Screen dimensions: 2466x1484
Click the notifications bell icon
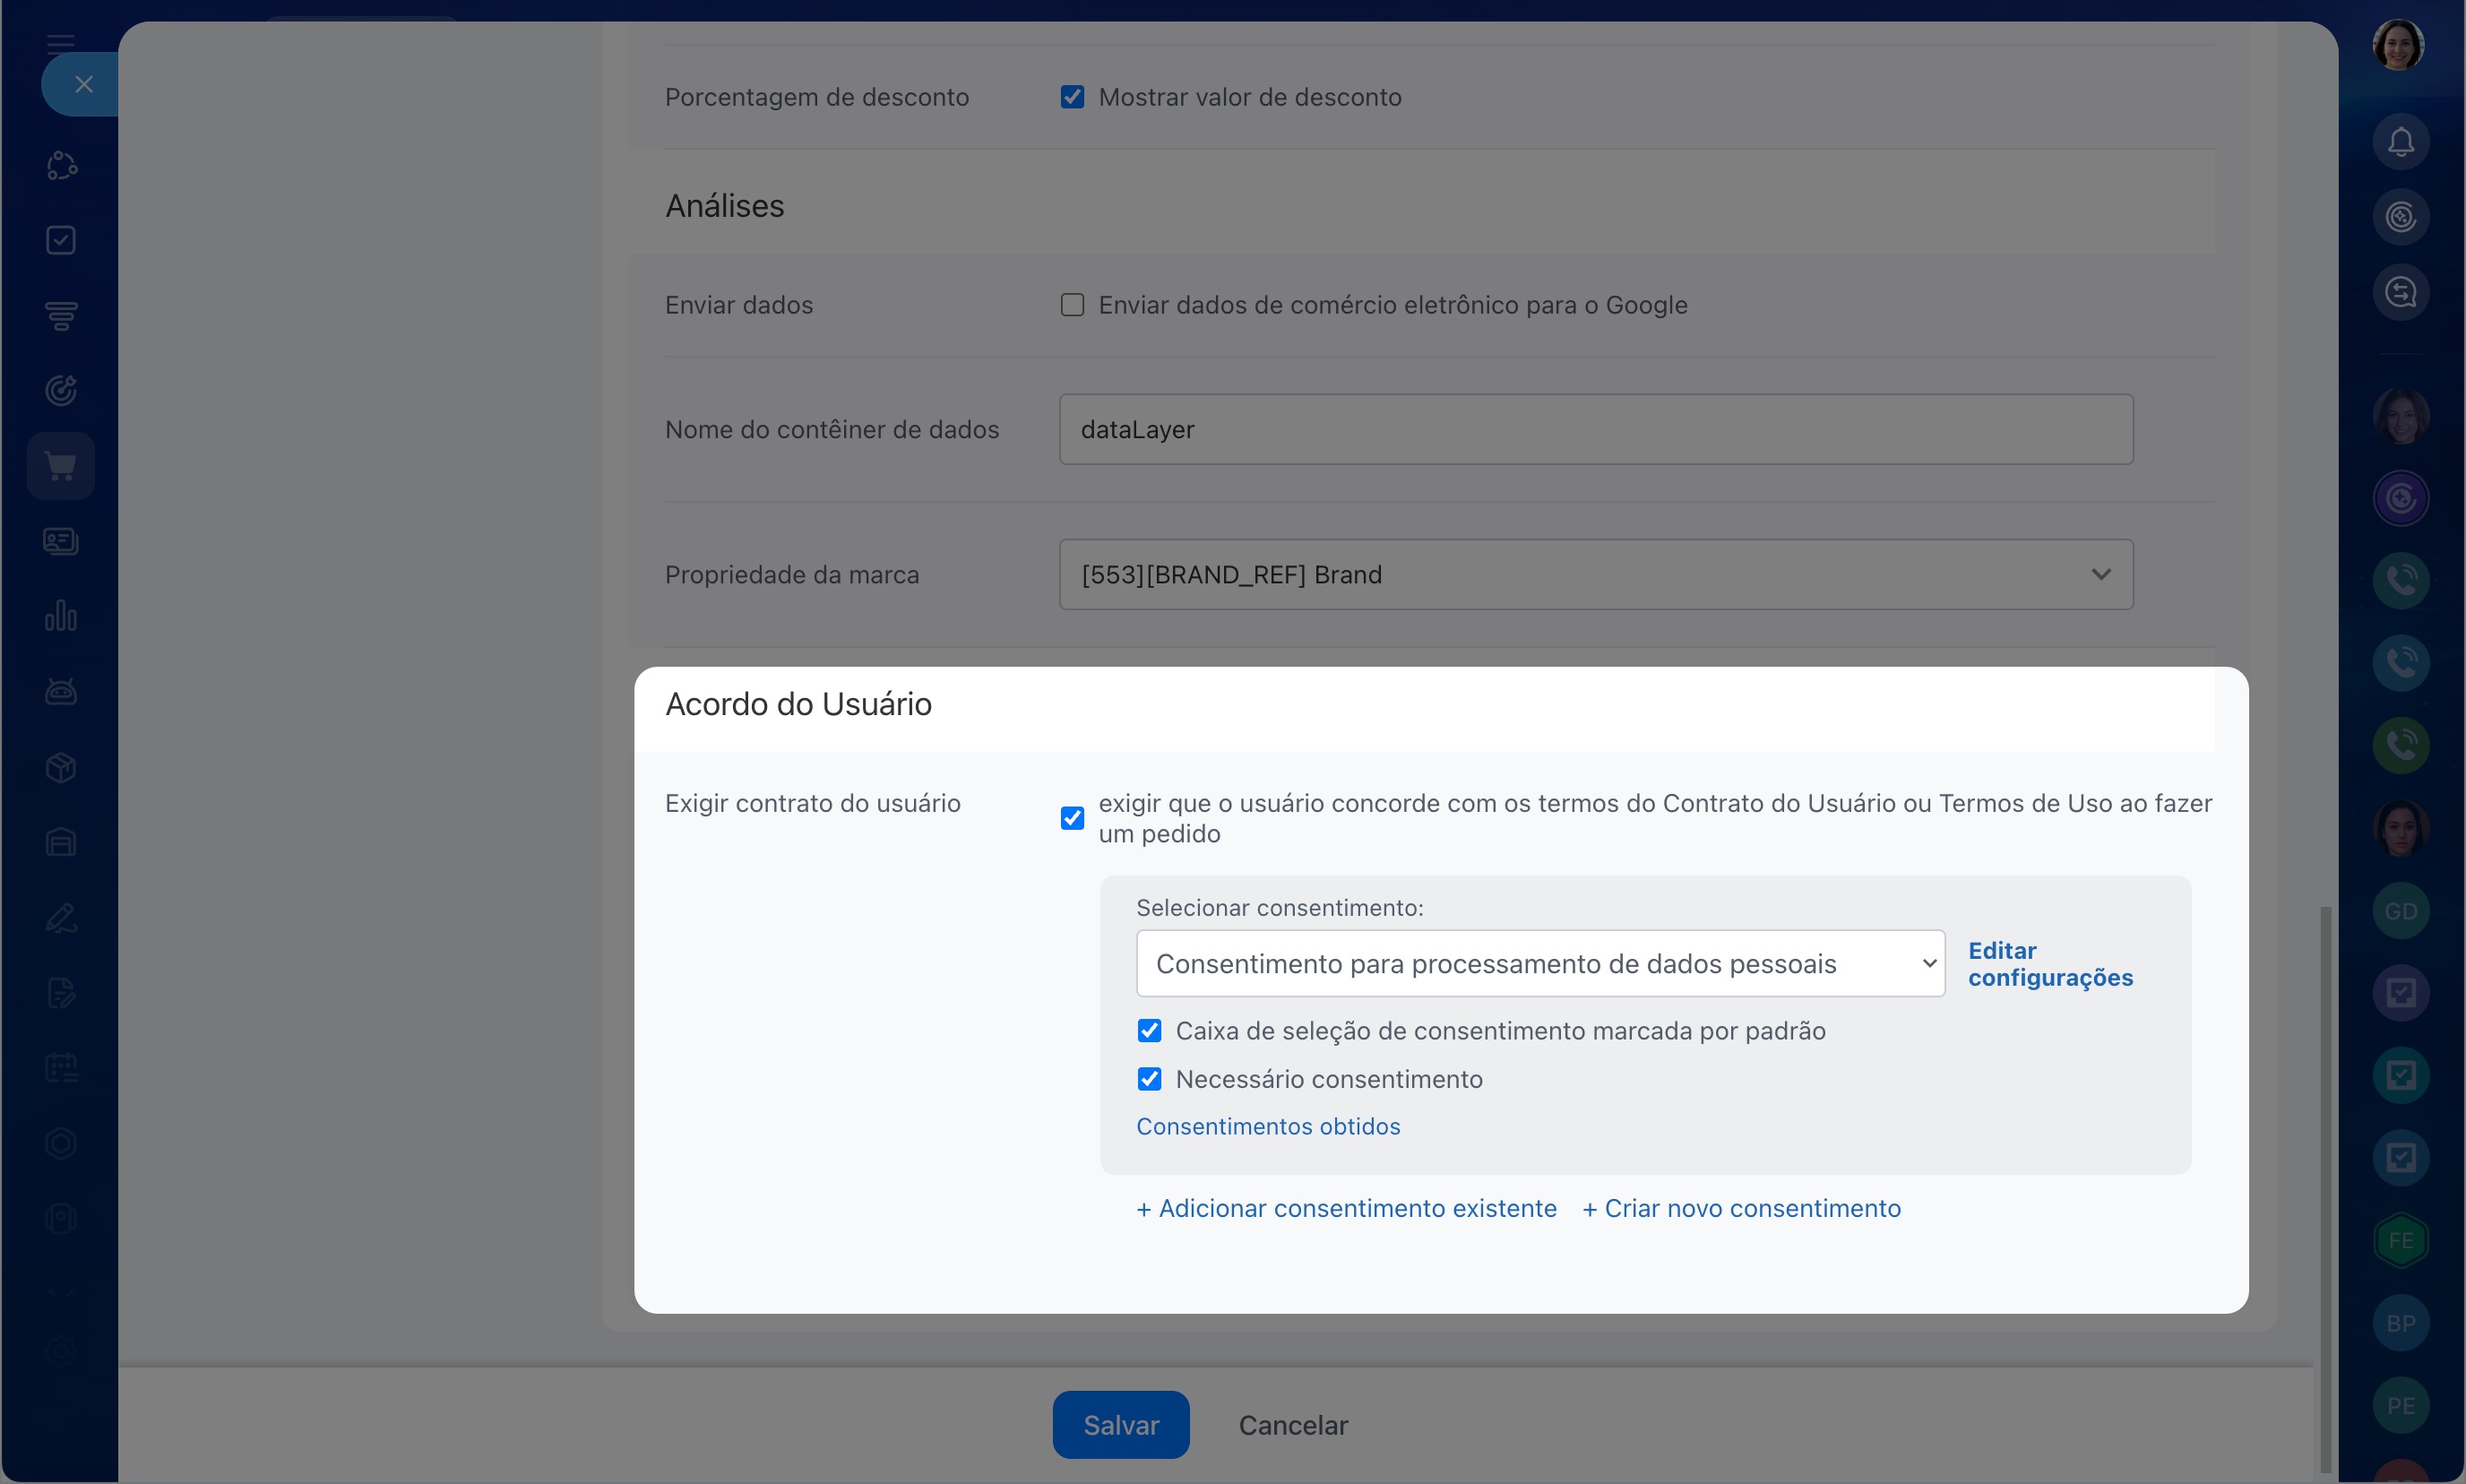(2400, 142)
